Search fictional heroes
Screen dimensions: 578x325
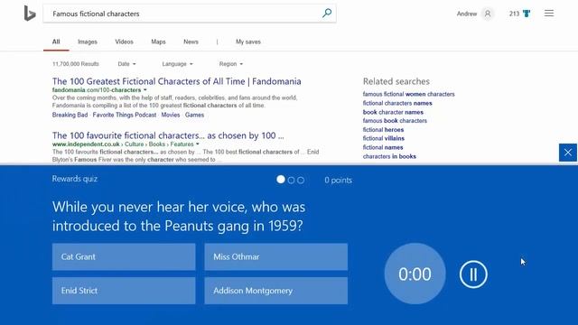coord(383,130)
